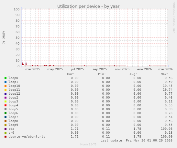The width and height of the screenshot is (177, 148).
Task: Select the loop12 legend label
Action: 14,94
